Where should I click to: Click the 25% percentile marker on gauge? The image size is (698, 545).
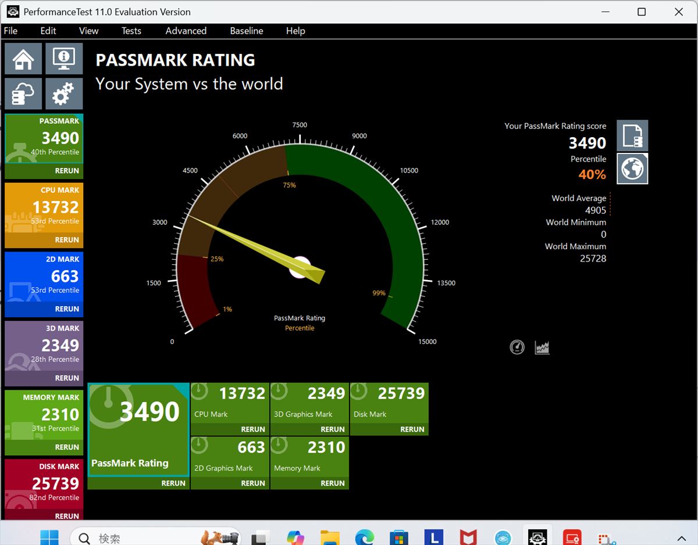point(217,259)
